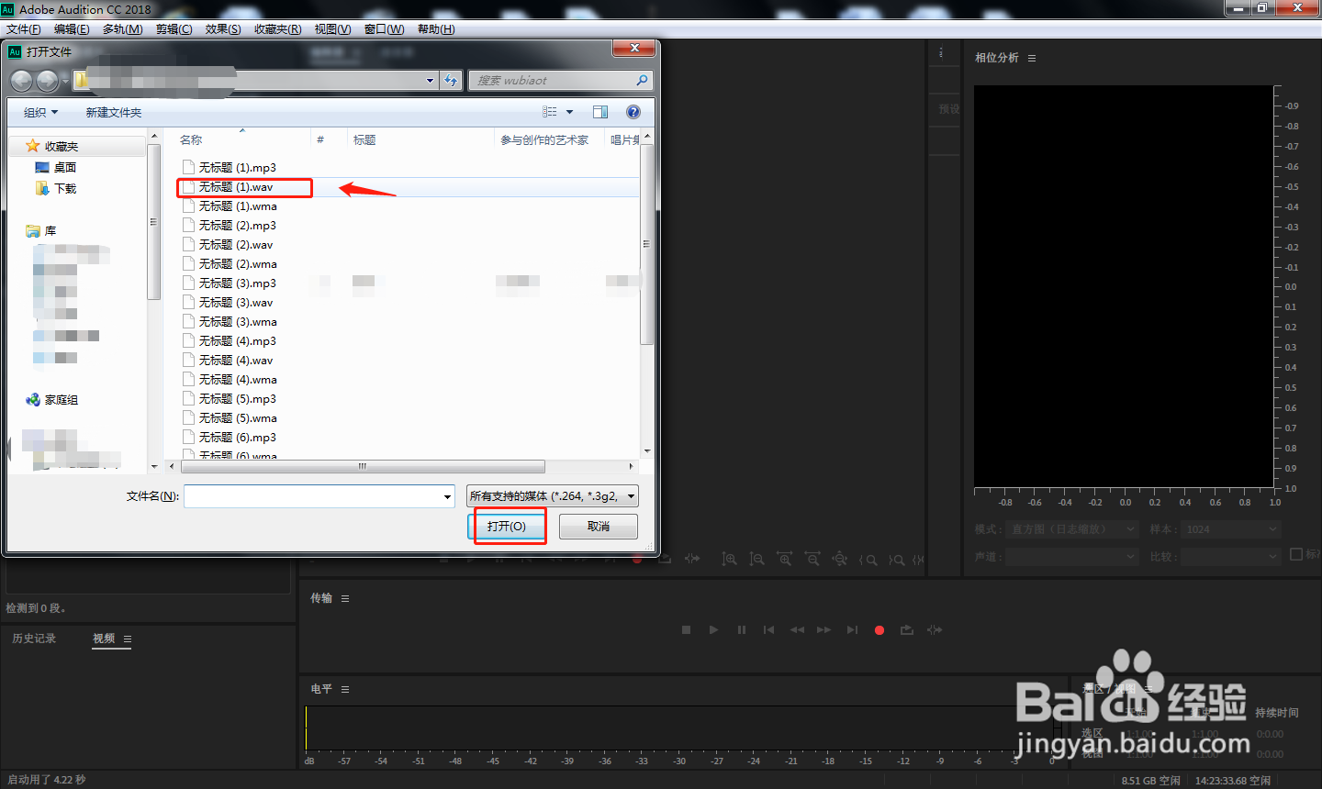Select the Downloads item in sidebar
1322x789 pixels.
(x=56, y=189)
